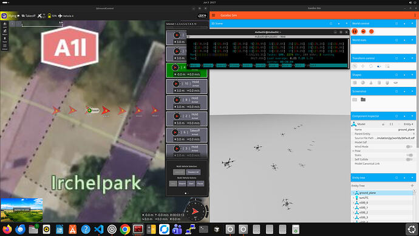The image size is (419, 236).
Task: Open Google Chrome from the dock
Action: pyautogui.click(x=125, y=229)
